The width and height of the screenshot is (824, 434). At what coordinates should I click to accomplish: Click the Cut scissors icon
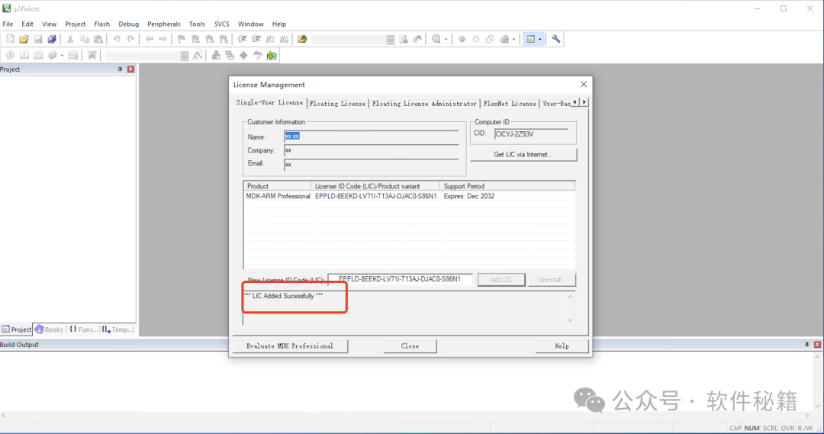tap(70, 40)
